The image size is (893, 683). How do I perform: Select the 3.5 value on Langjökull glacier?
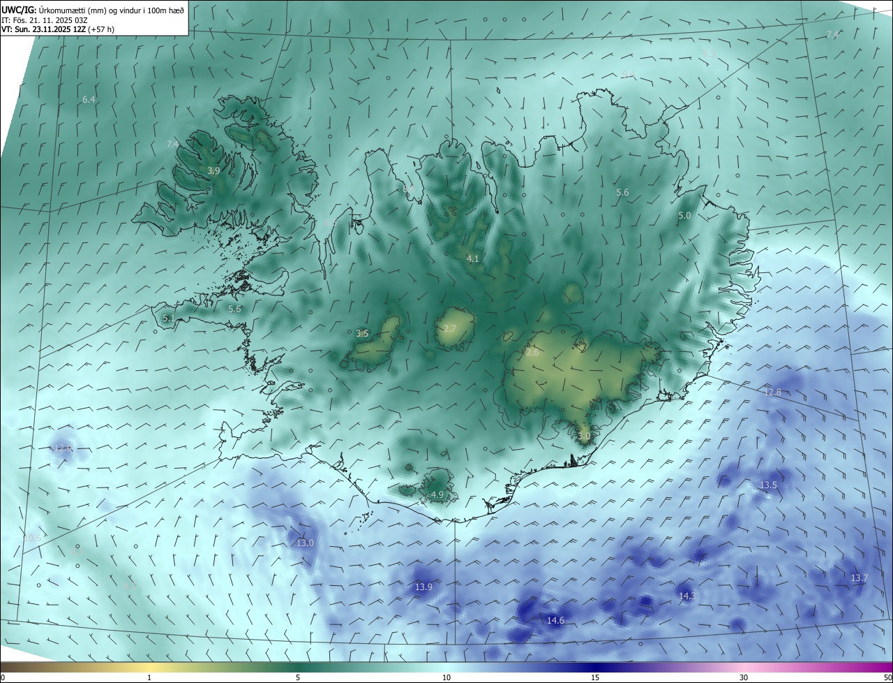point(362,334)
